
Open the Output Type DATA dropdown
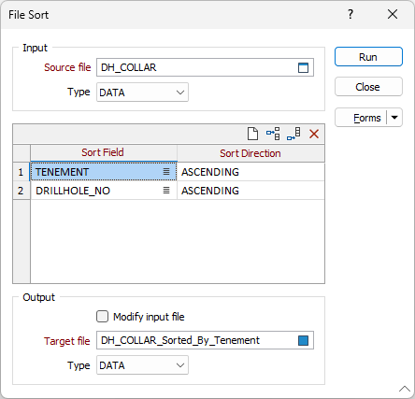142,365
